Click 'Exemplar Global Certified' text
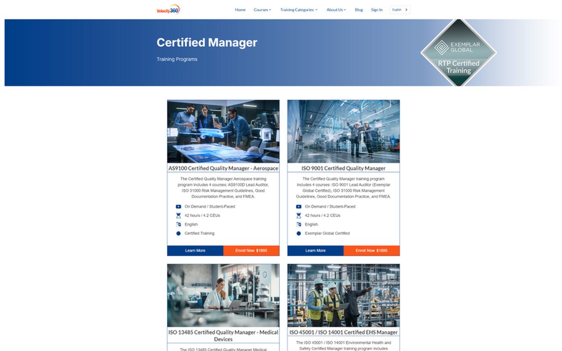This screenshot has height=351, width=562. click(327, 233)
